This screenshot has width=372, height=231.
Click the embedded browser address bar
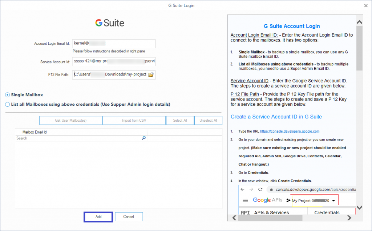click(x=312, y=189)
